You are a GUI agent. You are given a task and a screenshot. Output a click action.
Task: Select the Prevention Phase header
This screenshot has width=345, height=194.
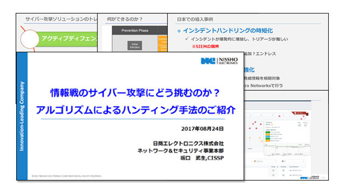click(x=135, y=30)
